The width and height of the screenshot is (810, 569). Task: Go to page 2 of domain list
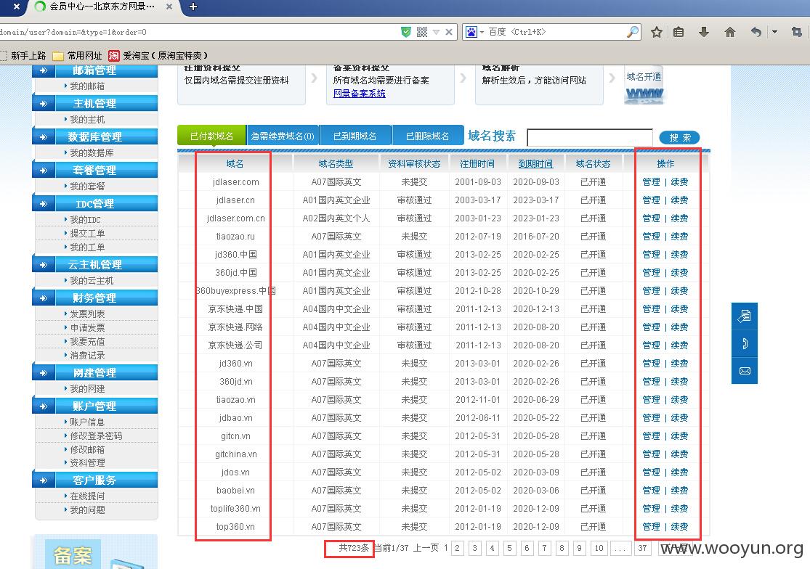pos(457,548)
